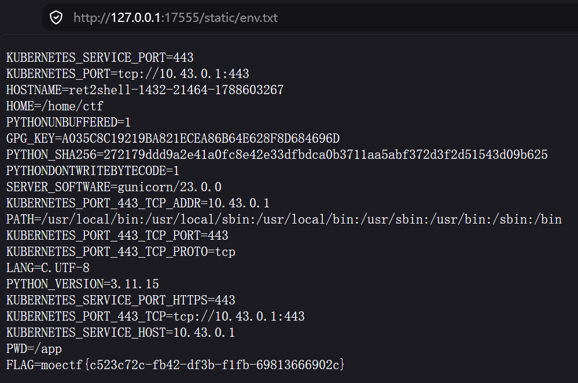Click the KUBERNETES_PORT_443_TCP_PROTO=tcp line
This screenshot has height=383, width=578.
point(121,252)
